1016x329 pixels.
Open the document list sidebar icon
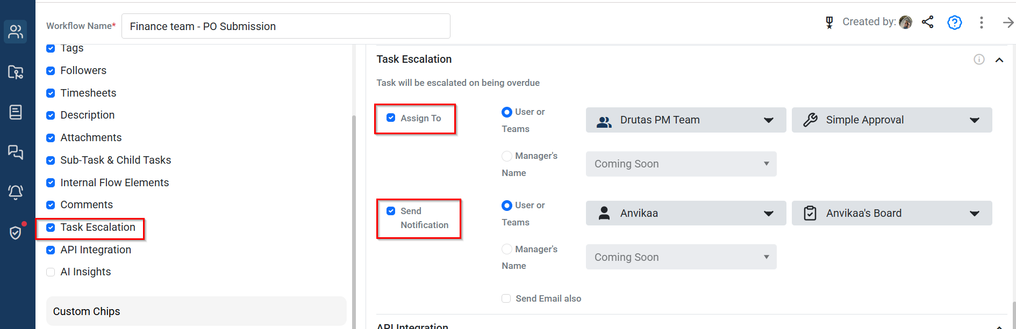[x=16, y=112]
